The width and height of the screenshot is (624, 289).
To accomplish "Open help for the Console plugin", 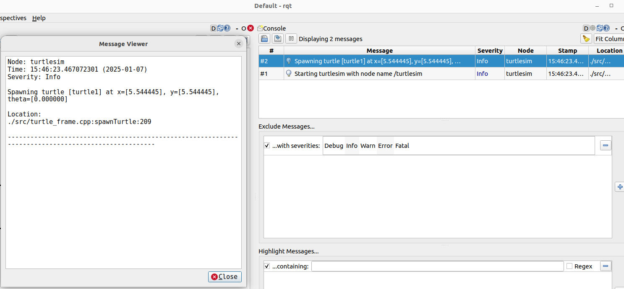I will (606, 28).
